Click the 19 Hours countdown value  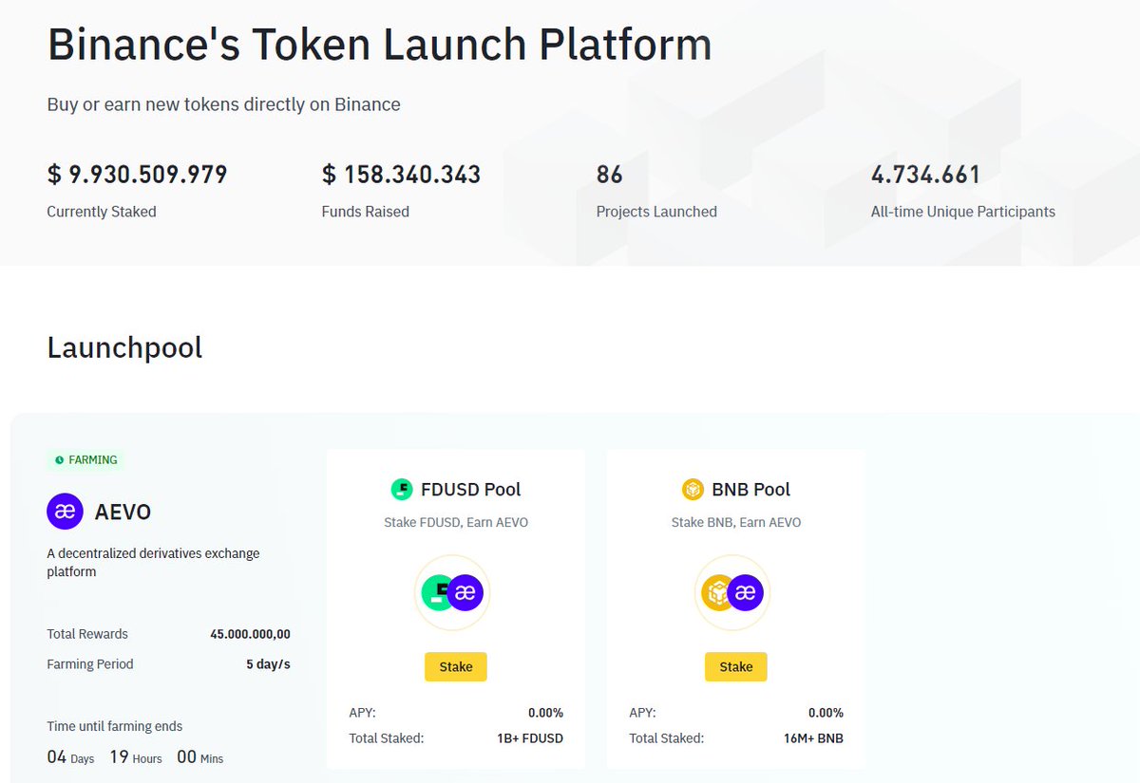click(135, 757)
